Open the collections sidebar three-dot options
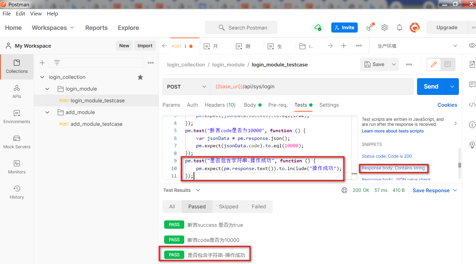 (x=151, y=63)
